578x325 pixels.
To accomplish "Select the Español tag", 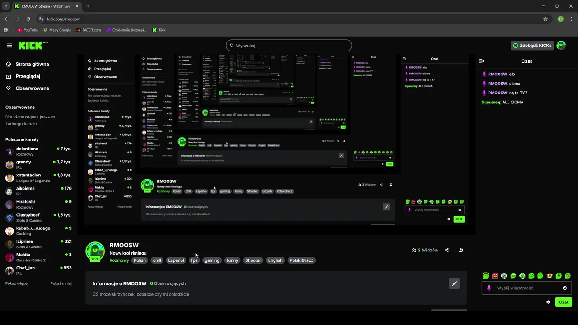I will [x=176, y=260].
